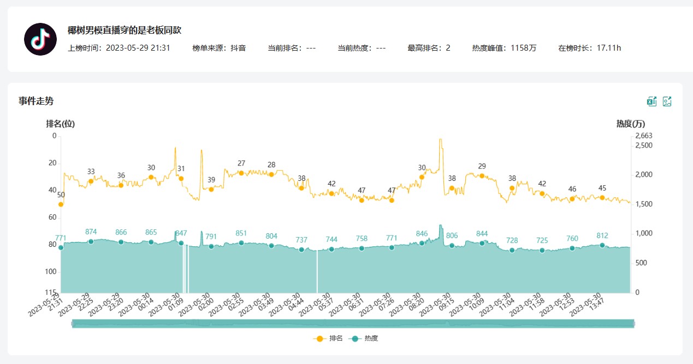Select the heat data point labeled 812

coord(602,245)
